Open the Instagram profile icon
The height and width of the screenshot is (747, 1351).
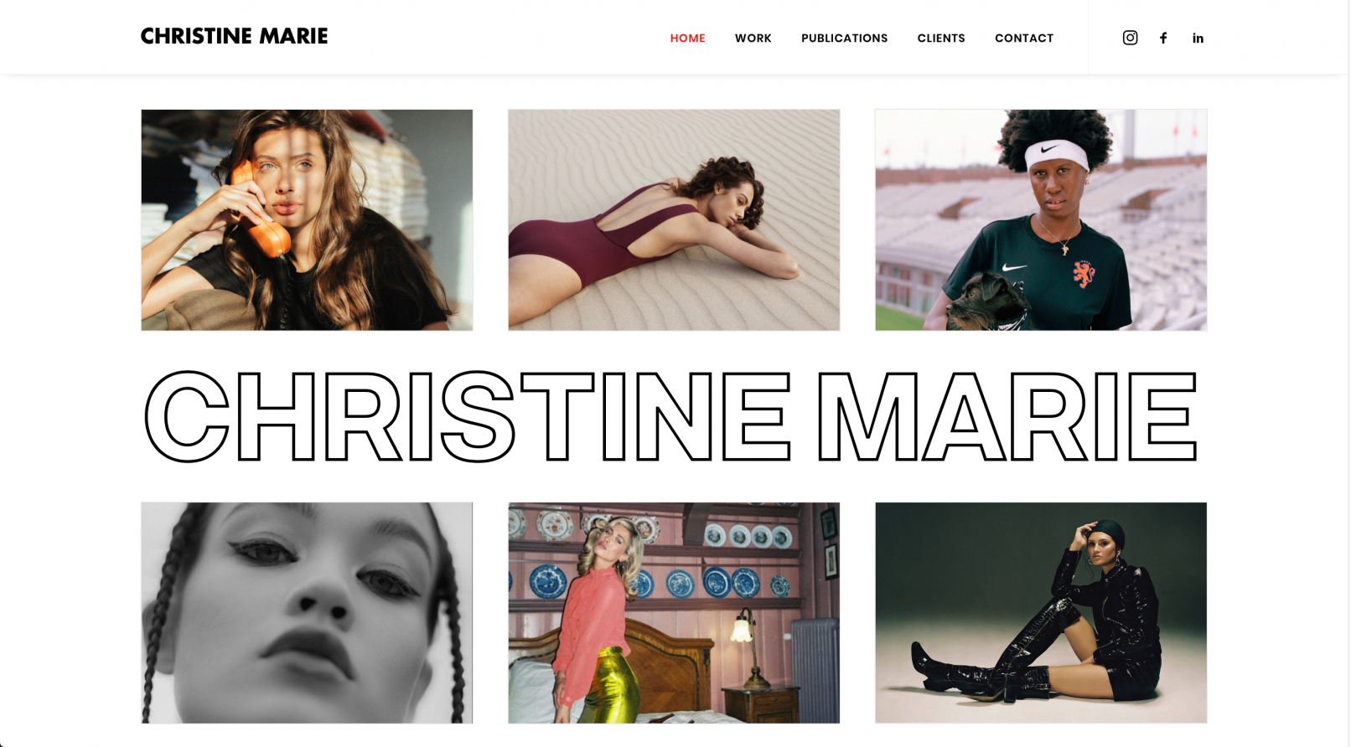[1130, 38]
